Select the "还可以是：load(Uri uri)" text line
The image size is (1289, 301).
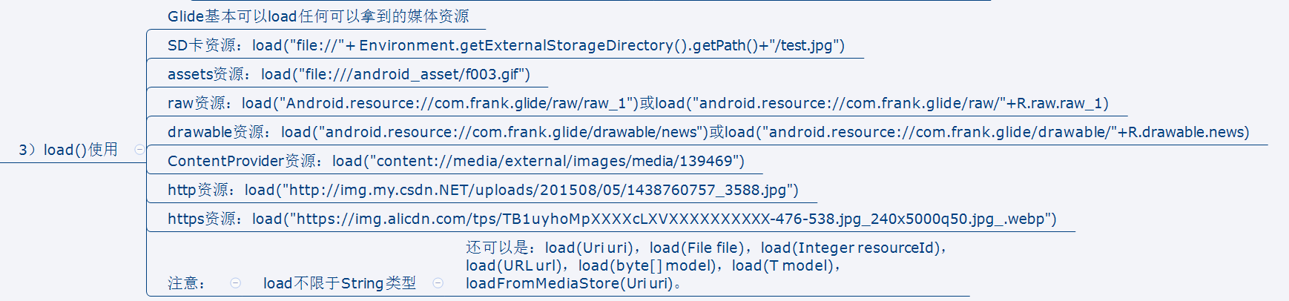(x=705, y=248)
